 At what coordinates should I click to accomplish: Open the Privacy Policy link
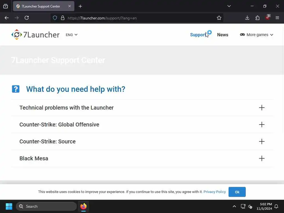pyautogui.click(x=215, y=192)
